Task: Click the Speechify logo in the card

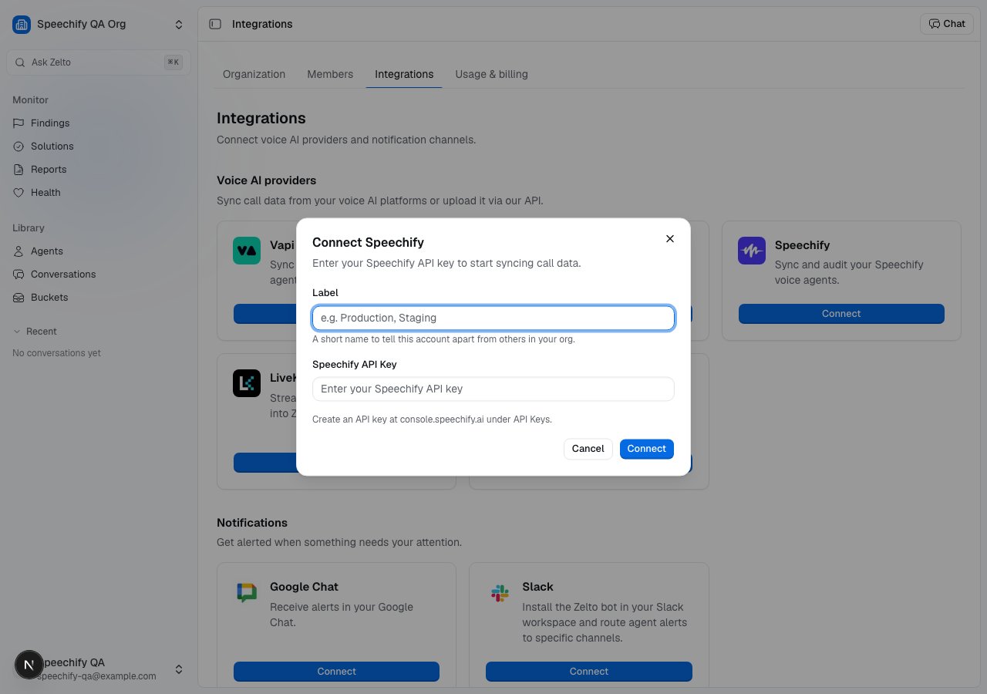Action: [x=752, y=251]
